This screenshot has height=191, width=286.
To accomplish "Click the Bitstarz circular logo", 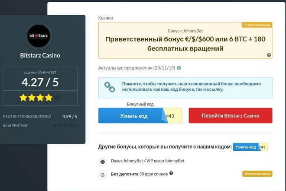I will pos(39,35).
